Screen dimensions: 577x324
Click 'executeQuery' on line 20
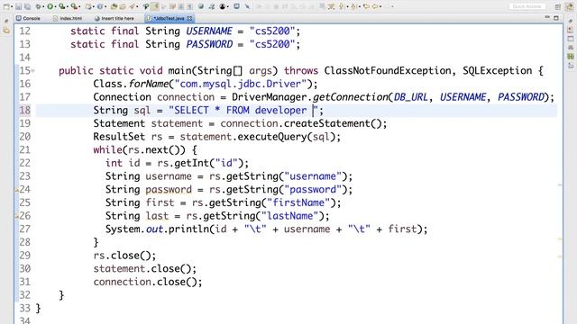[272, 137]
